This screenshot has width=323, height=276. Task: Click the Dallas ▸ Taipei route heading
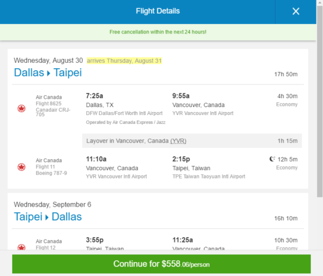pos(48,73)
